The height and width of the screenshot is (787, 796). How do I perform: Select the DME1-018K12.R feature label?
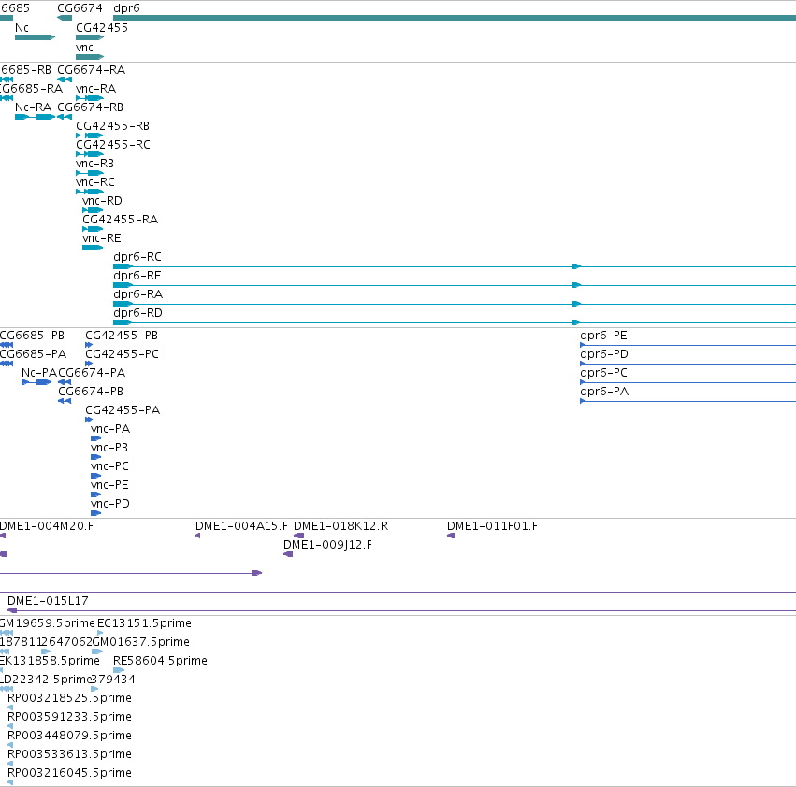341,525
